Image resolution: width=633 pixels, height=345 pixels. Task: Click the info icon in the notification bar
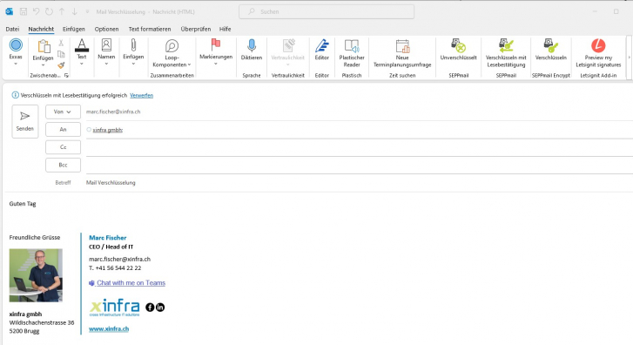15,95
